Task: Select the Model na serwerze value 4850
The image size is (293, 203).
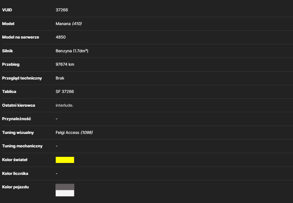Action: [61, 37]
